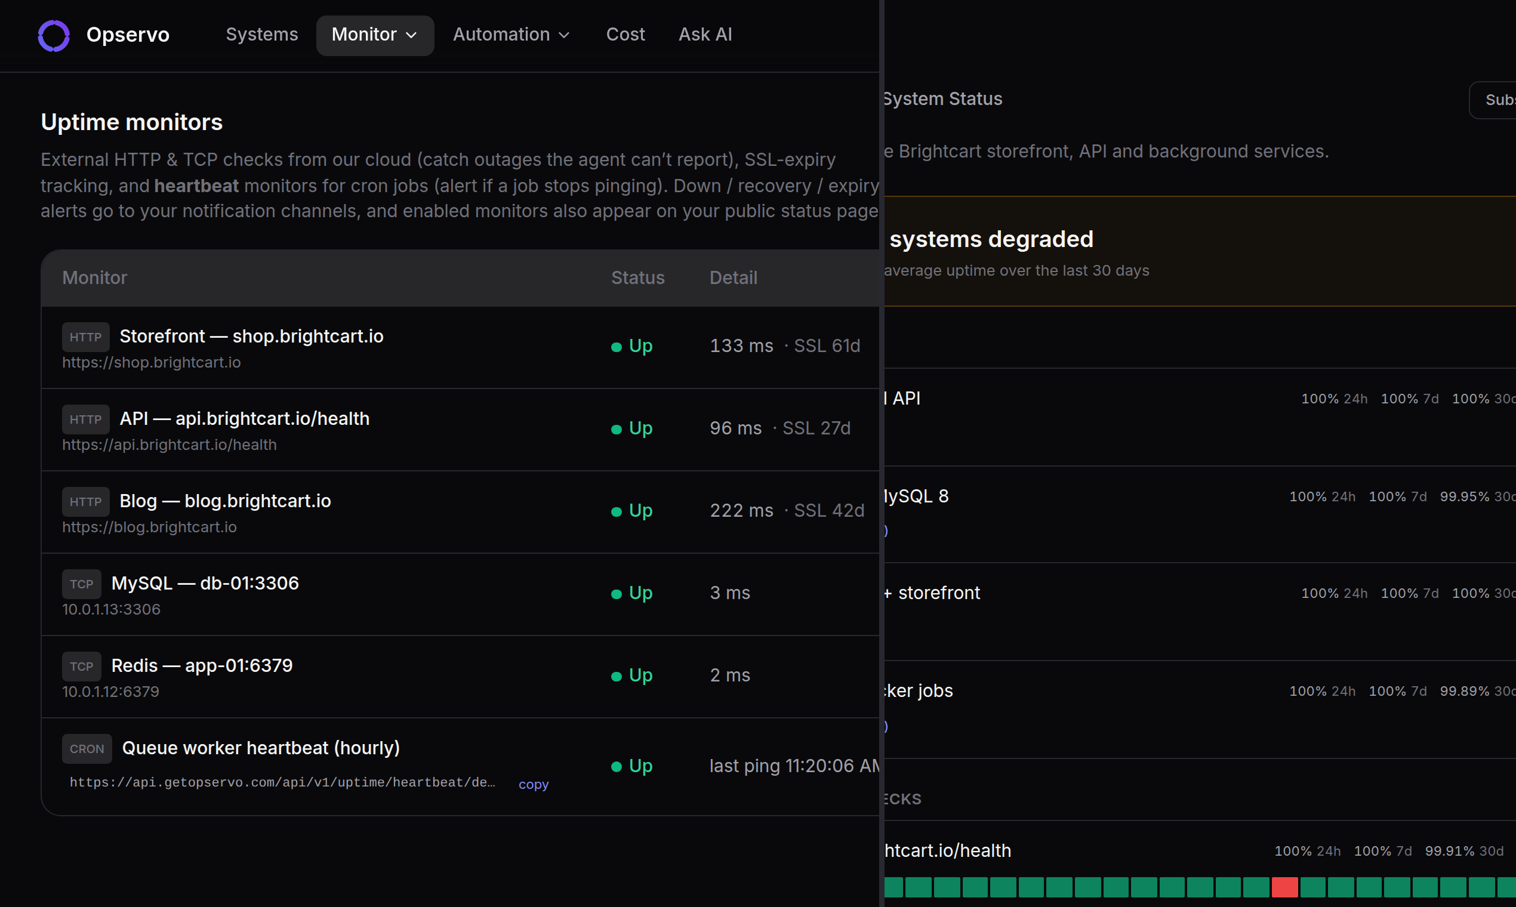1516x907 pixels.
Task: Click the https://api.brightcart.io/health URL text
Action: tap(170, 445)
